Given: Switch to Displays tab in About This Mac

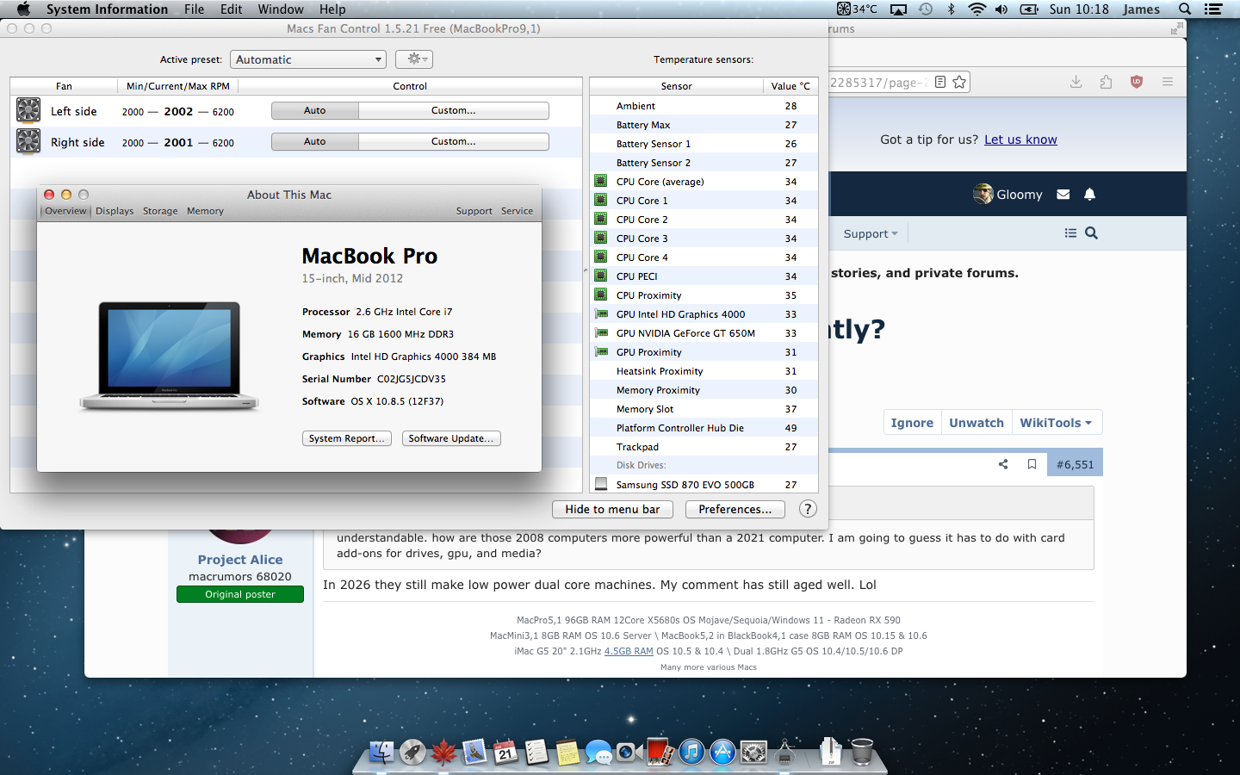Looking at the screenshot, I should point(115,211).
